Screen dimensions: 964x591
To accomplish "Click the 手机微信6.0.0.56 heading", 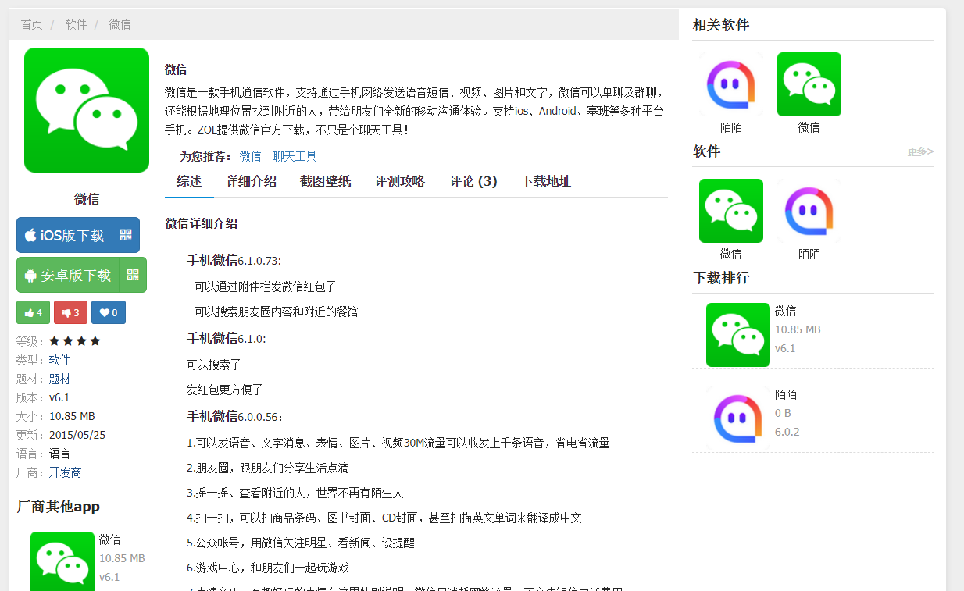I will tap(235, 416).
